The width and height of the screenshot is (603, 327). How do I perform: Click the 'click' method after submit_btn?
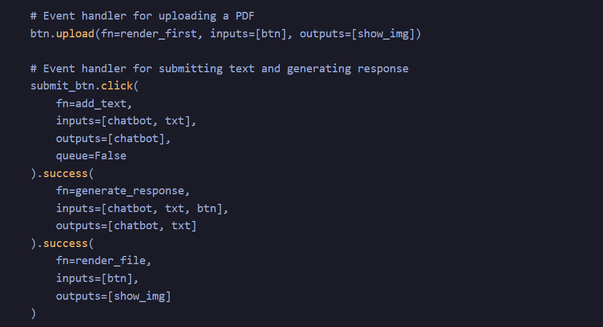coord(117,86)
